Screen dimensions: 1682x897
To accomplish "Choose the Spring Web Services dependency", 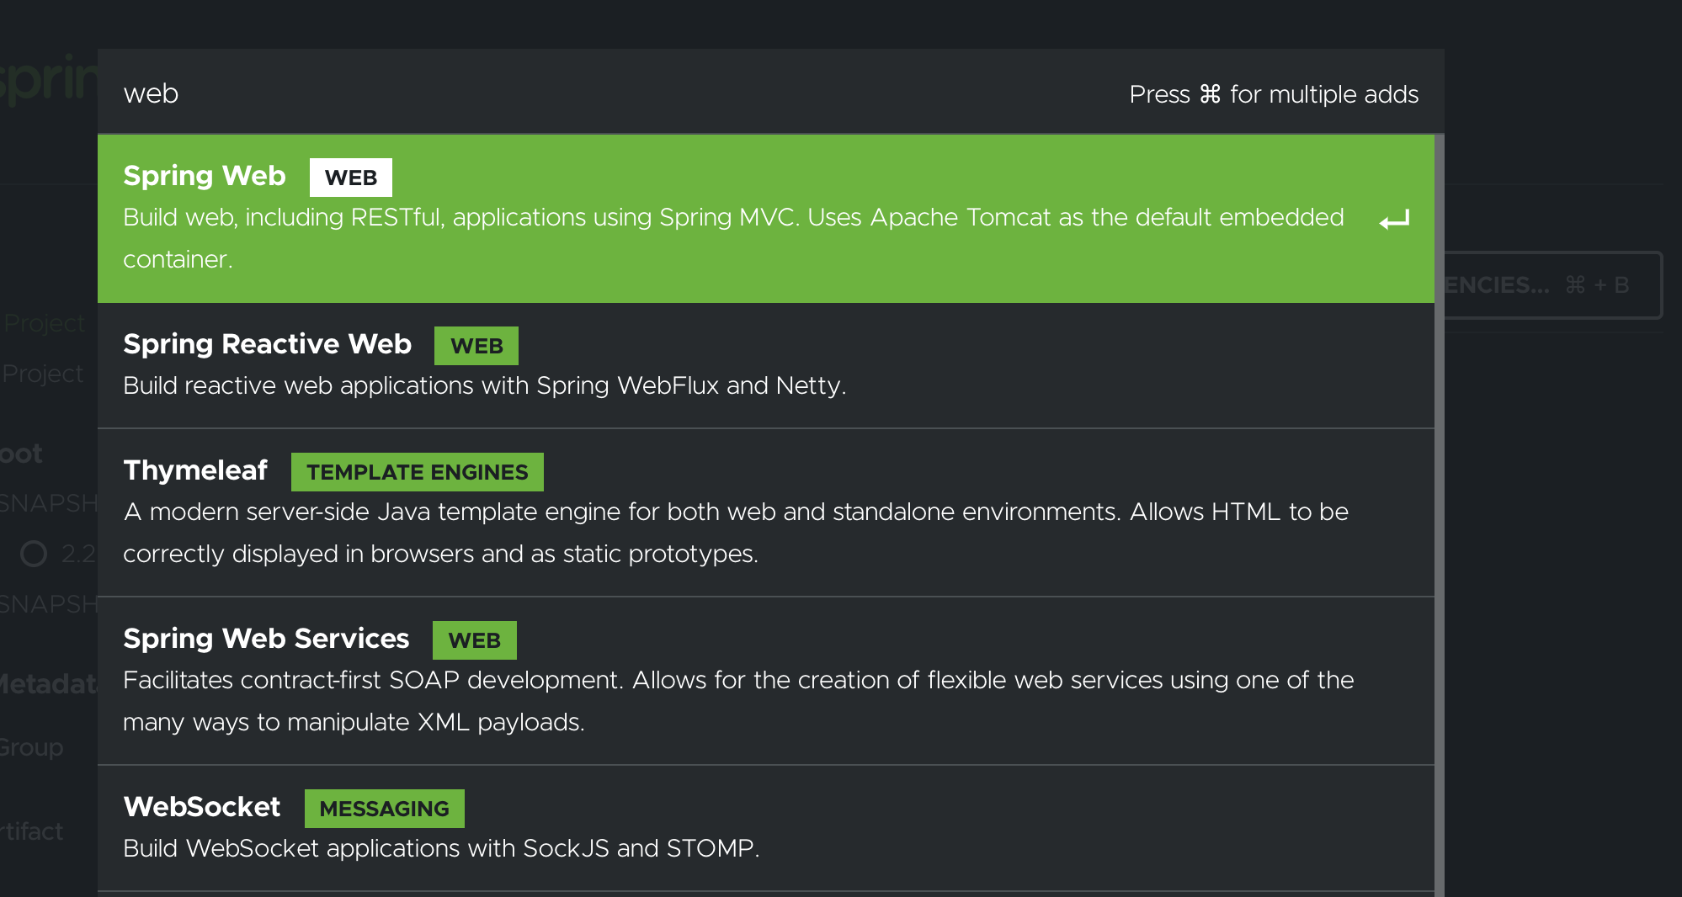I will 766,682.
